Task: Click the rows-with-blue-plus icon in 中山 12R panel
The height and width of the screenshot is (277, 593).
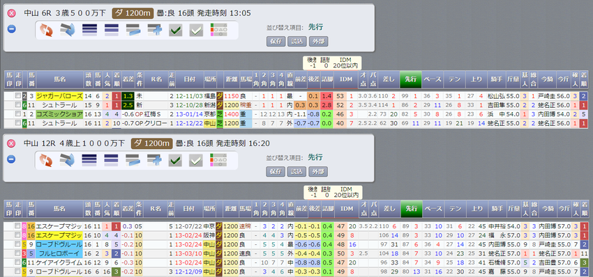Action: tap(154, 160)
